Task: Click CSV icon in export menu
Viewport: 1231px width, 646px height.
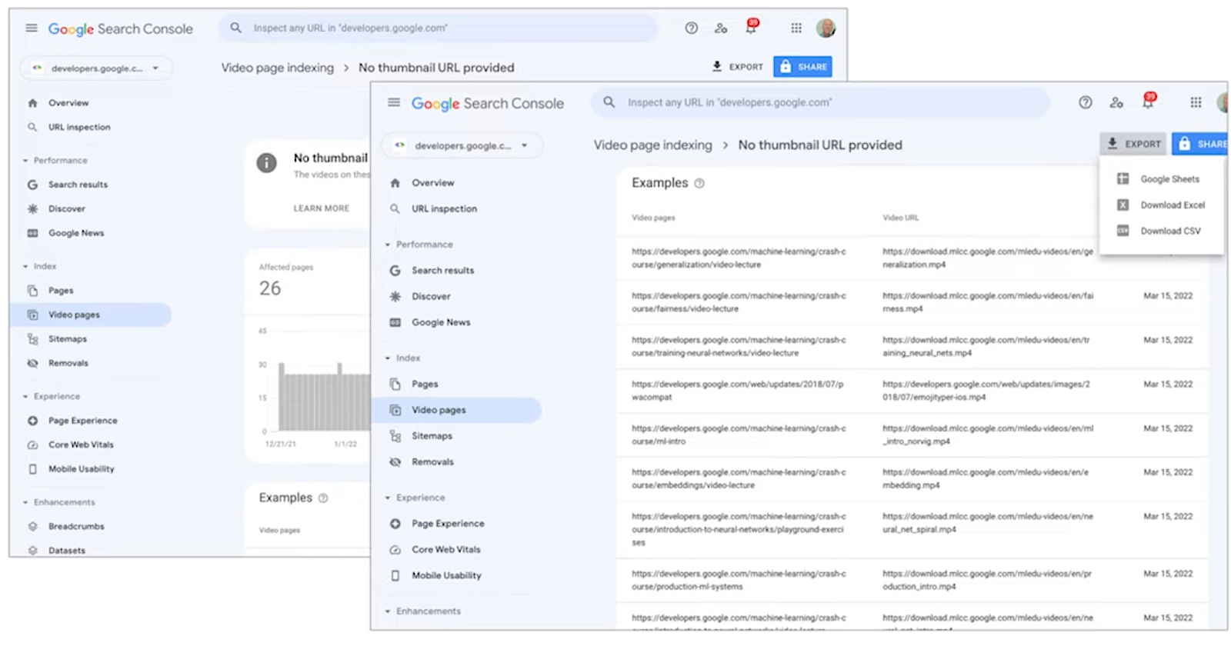Action: pos(1123,231)
